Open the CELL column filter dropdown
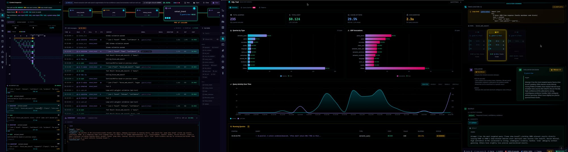Viewport: 568px width, 152px height. pyautogui.click(x=96, y=32)
